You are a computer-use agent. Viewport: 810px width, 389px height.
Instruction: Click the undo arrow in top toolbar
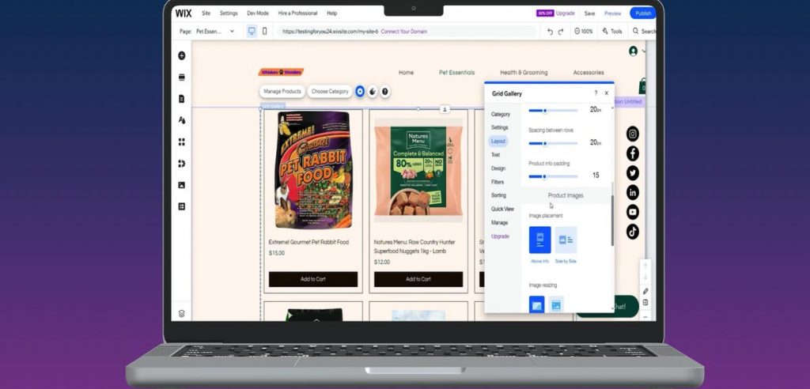pos(551,31)
